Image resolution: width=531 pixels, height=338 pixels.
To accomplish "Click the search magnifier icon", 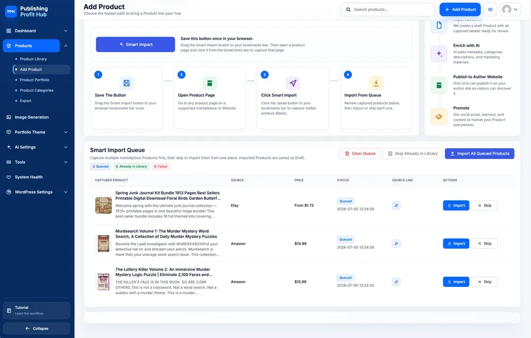I will tap(348, 10).
